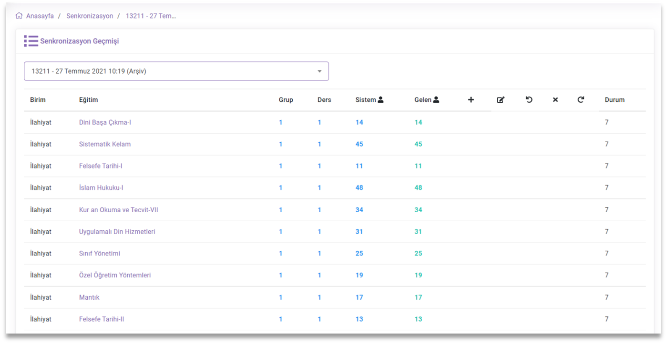Click the person icon next to Gelen
This screenshot has height=344, width=667.
click(436, 100)
